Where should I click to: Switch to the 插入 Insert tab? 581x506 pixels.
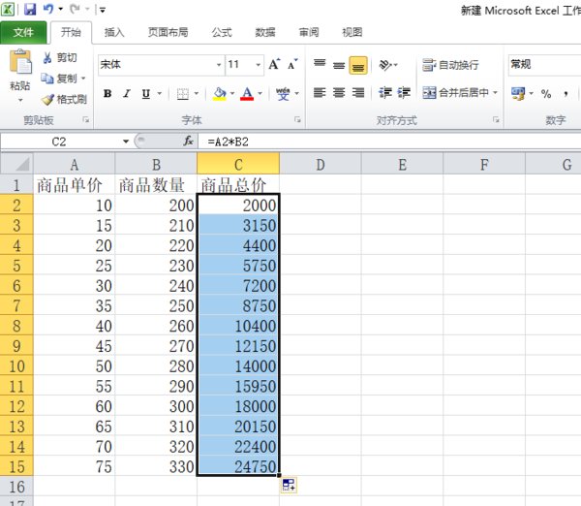[114, 32]
